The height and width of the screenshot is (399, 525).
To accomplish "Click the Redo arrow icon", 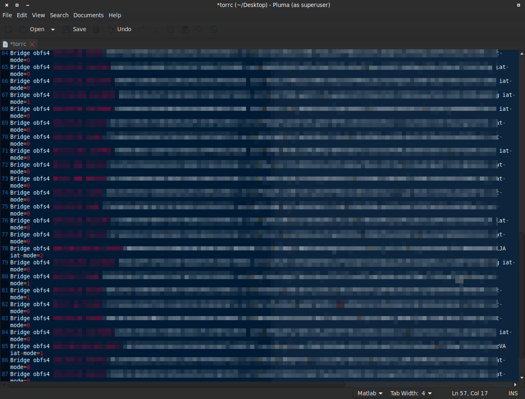I will [141, 30].
